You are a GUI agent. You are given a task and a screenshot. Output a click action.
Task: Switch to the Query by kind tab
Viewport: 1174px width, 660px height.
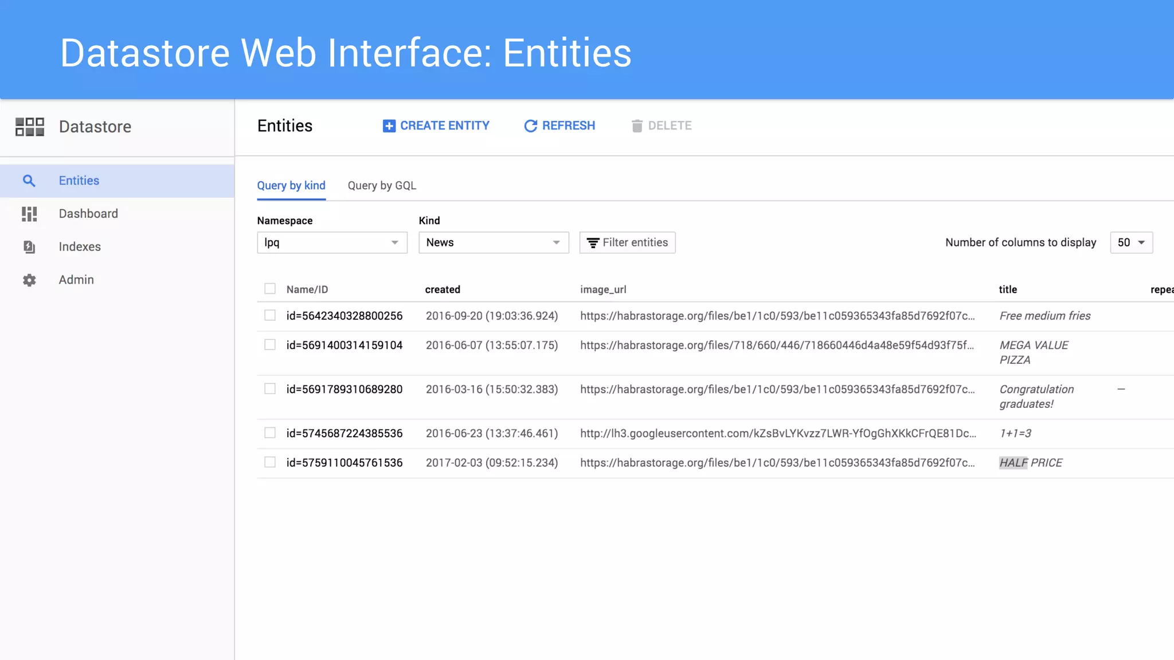pyautogui.click(x=291, y=186)
